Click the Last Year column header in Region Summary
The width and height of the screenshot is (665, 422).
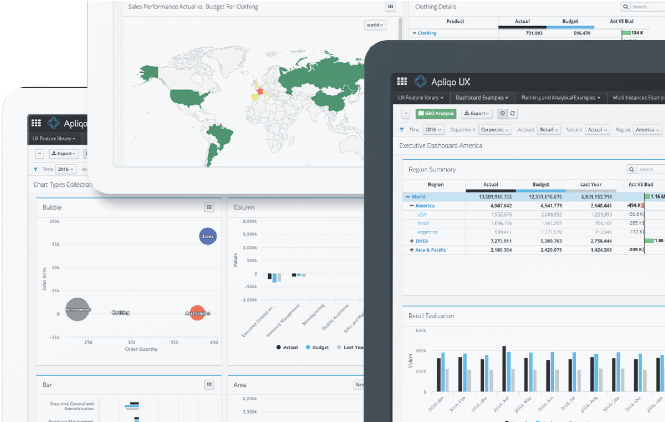[591, 184]
